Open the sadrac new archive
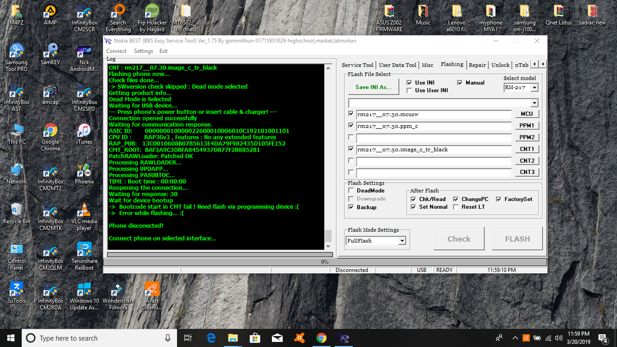 click(592, 14)
